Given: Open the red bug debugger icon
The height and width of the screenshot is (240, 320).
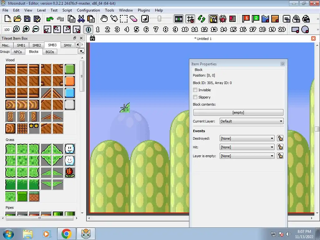Looking at the screenshot, I should (223, 19).
